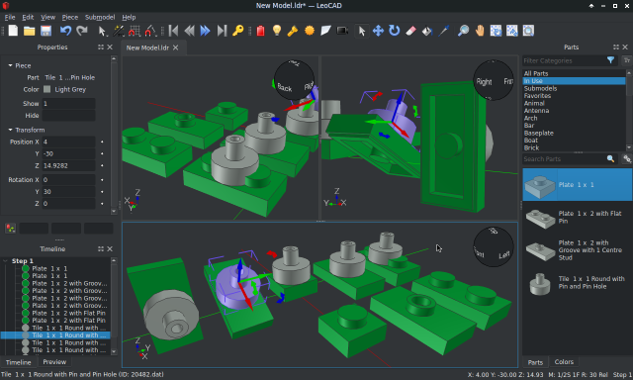Choose the Eraser delete tool
The height and width of the screenshot is (380, 633).
point(410,31)
